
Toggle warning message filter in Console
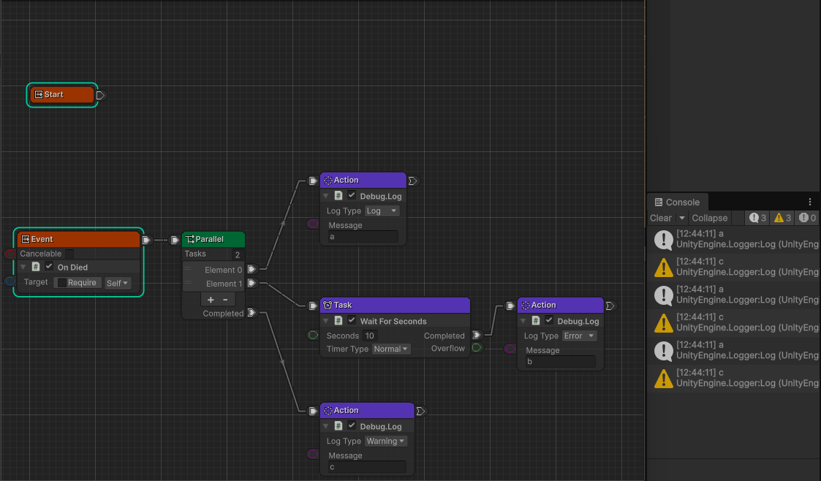(x=782, y=218)
